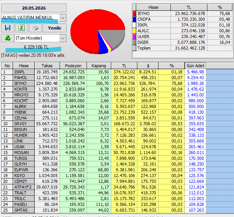
Task: Click Kapanış value 111,10 in PASEU row
Action: tap(99, 204)
